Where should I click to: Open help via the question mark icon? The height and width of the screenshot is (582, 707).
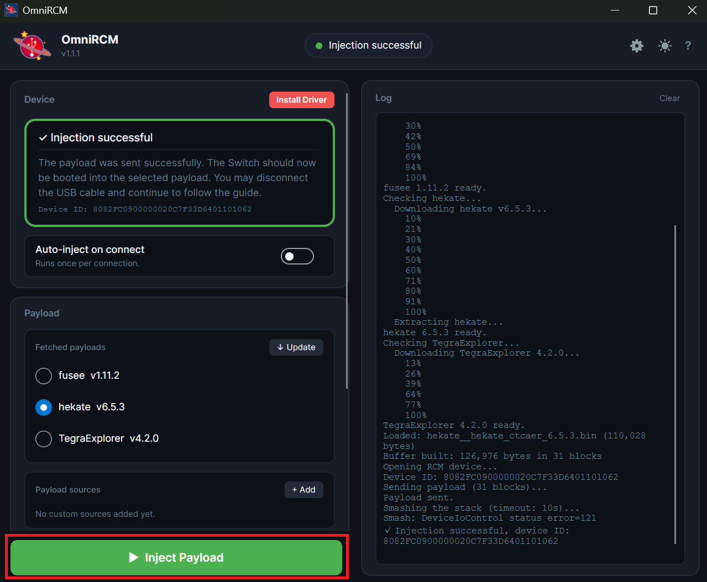[688, 46]
